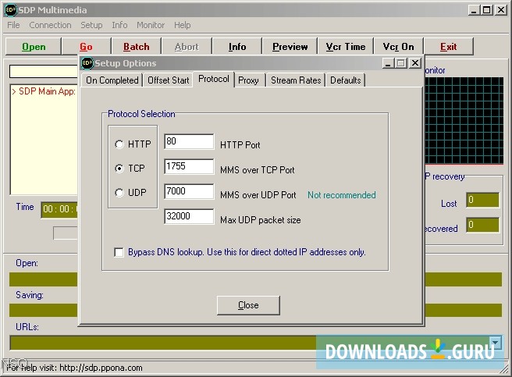Image resolution: width=512 pixels, height=377 pixels.
Task: Maximize the SDP Multimedia main window
Action: pos(487,10)
